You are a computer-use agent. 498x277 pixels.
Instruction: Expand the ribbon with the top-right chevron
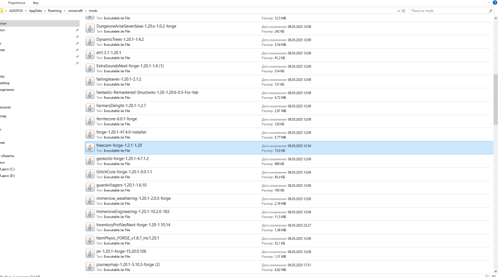489,2
